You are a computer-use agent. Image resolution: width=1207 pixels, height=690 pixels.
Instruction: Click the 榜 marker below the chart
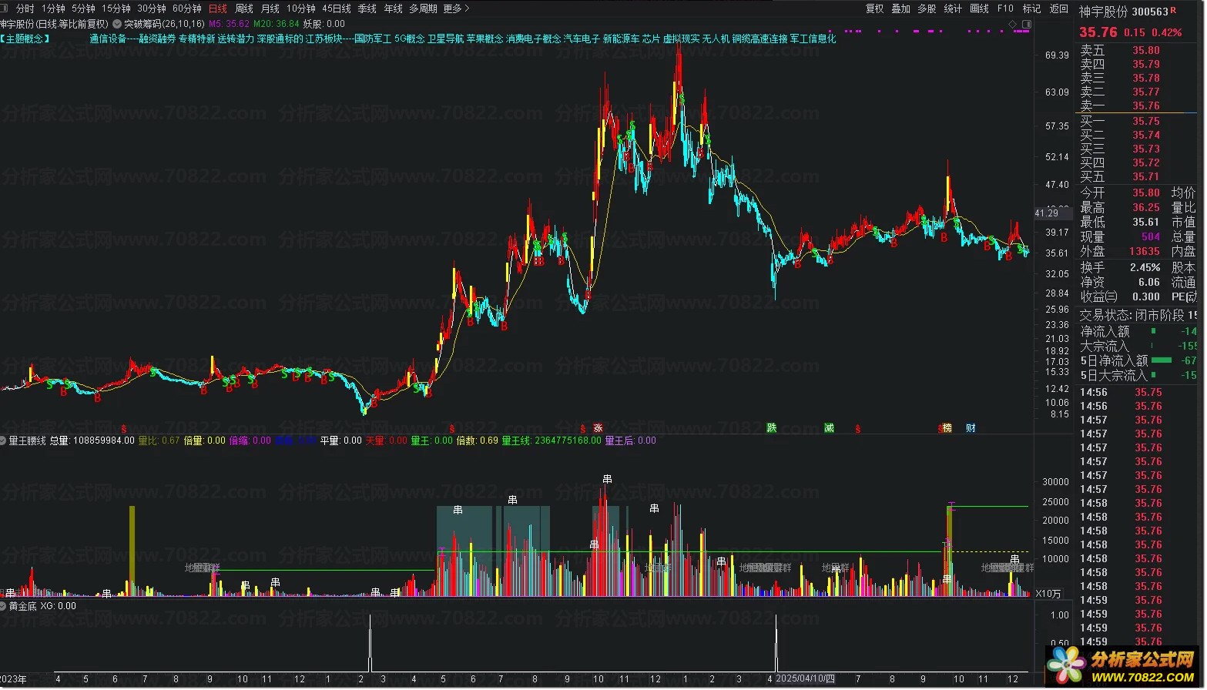[947, 428]
